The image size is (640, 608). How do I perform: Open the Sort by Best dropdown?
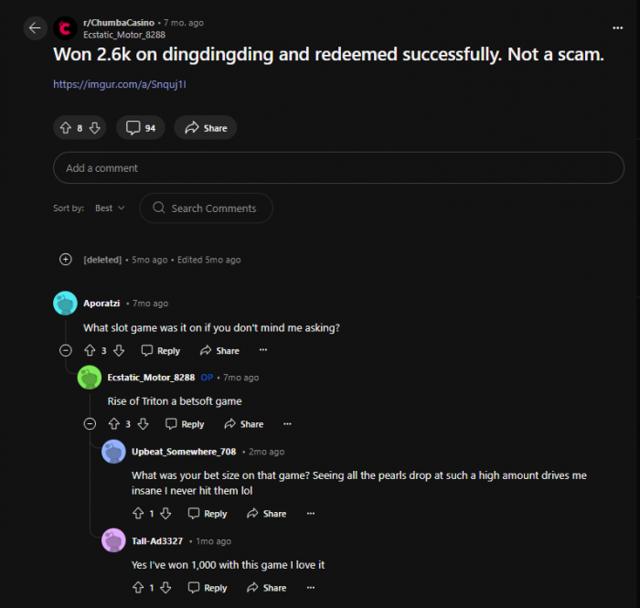click(x=110, y=208)
